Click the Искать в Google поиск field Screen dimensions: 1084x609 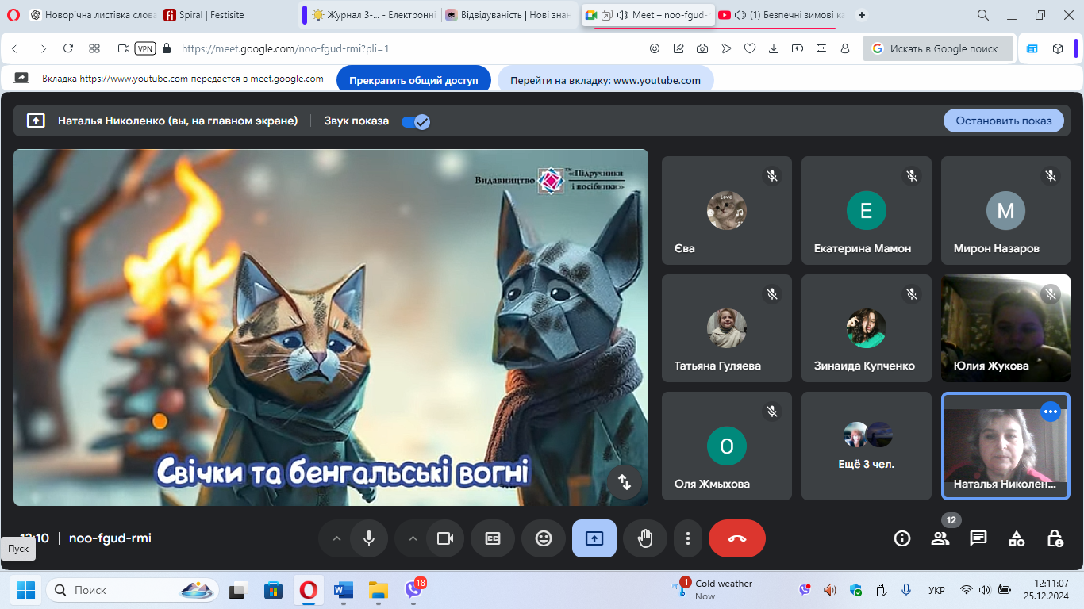pos(939,48)
